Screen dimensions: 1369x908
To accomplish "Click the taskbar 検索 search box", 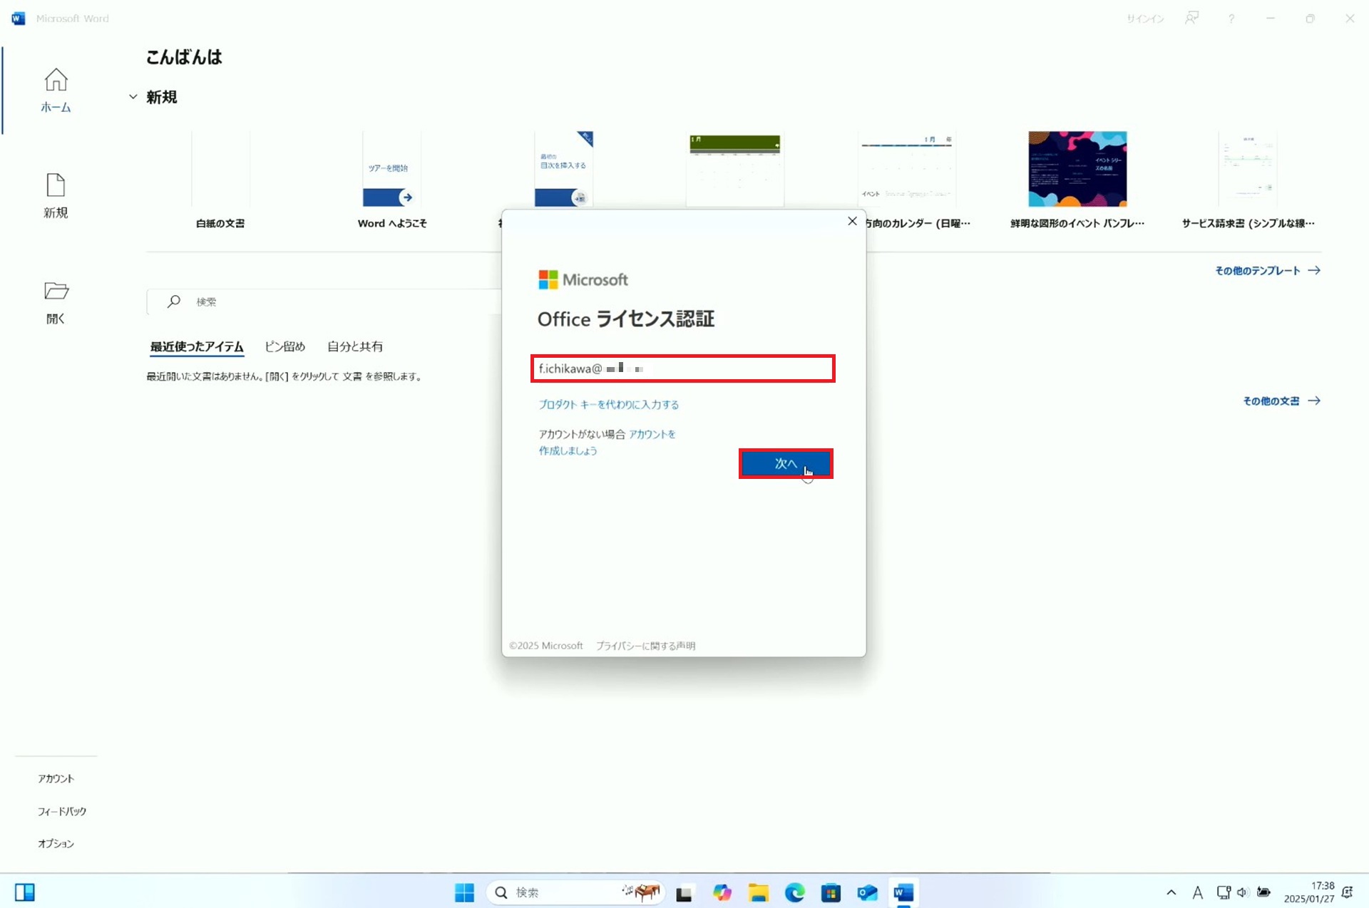I will 576,892.
